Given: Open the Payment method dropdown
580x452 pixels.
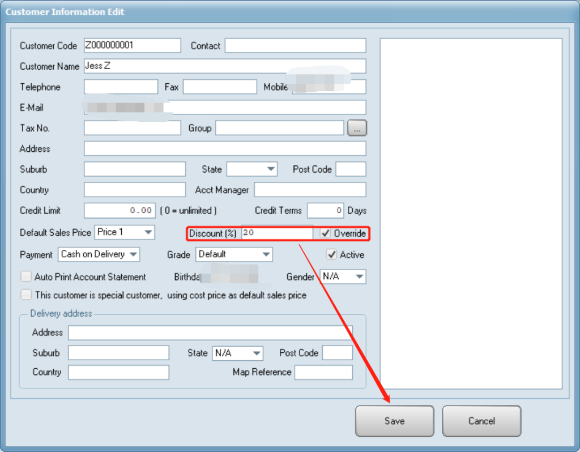Looking at the screenshot, I should (x=99, y=254).
